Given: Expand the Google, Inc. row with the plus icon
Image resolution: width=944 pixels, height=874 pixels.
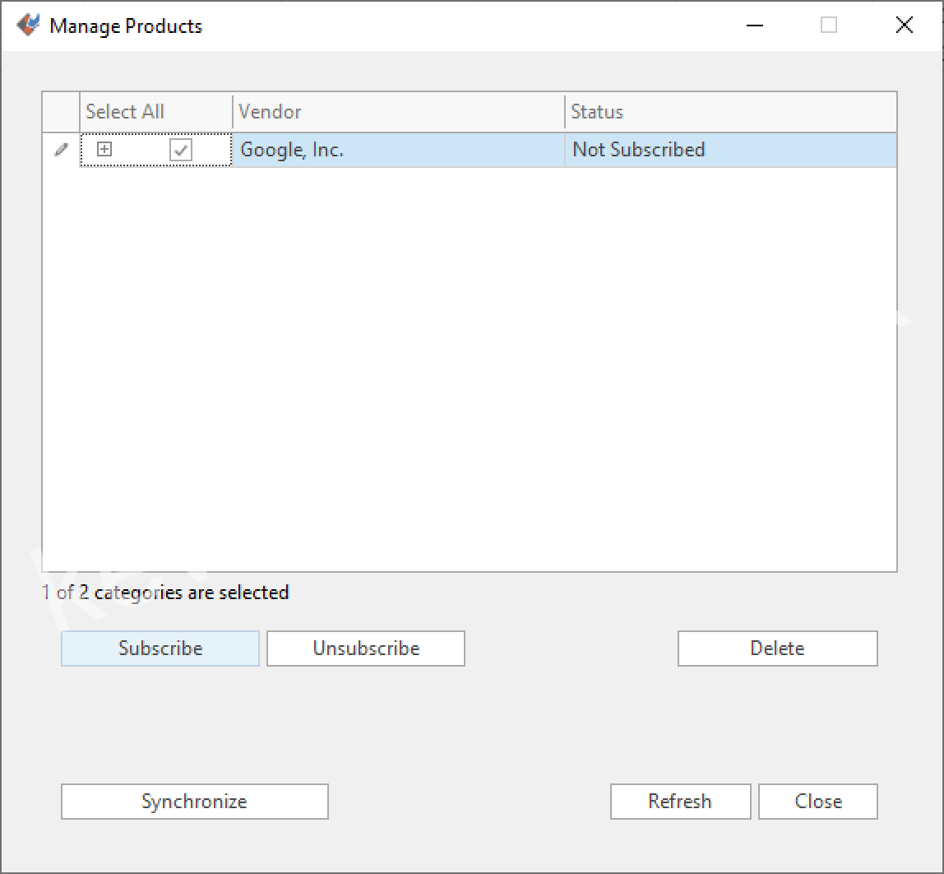Looking at the screenshot, I should [104, 150].
